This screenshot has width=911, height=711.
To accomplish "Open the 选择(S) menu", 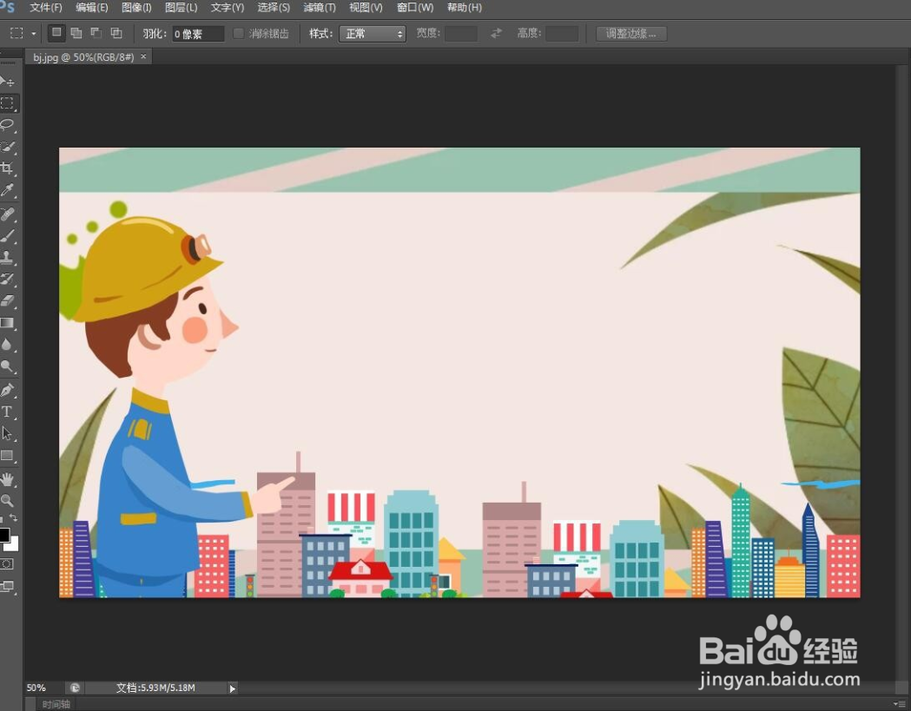I will click(x=274, y=8).
